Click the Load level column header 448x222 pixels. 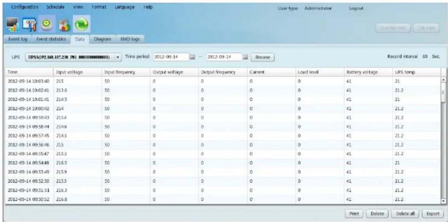pos(320,72)
